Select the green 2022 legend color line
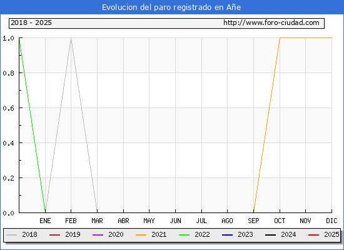This screenshot has height=250, width=344. (185, 235)
